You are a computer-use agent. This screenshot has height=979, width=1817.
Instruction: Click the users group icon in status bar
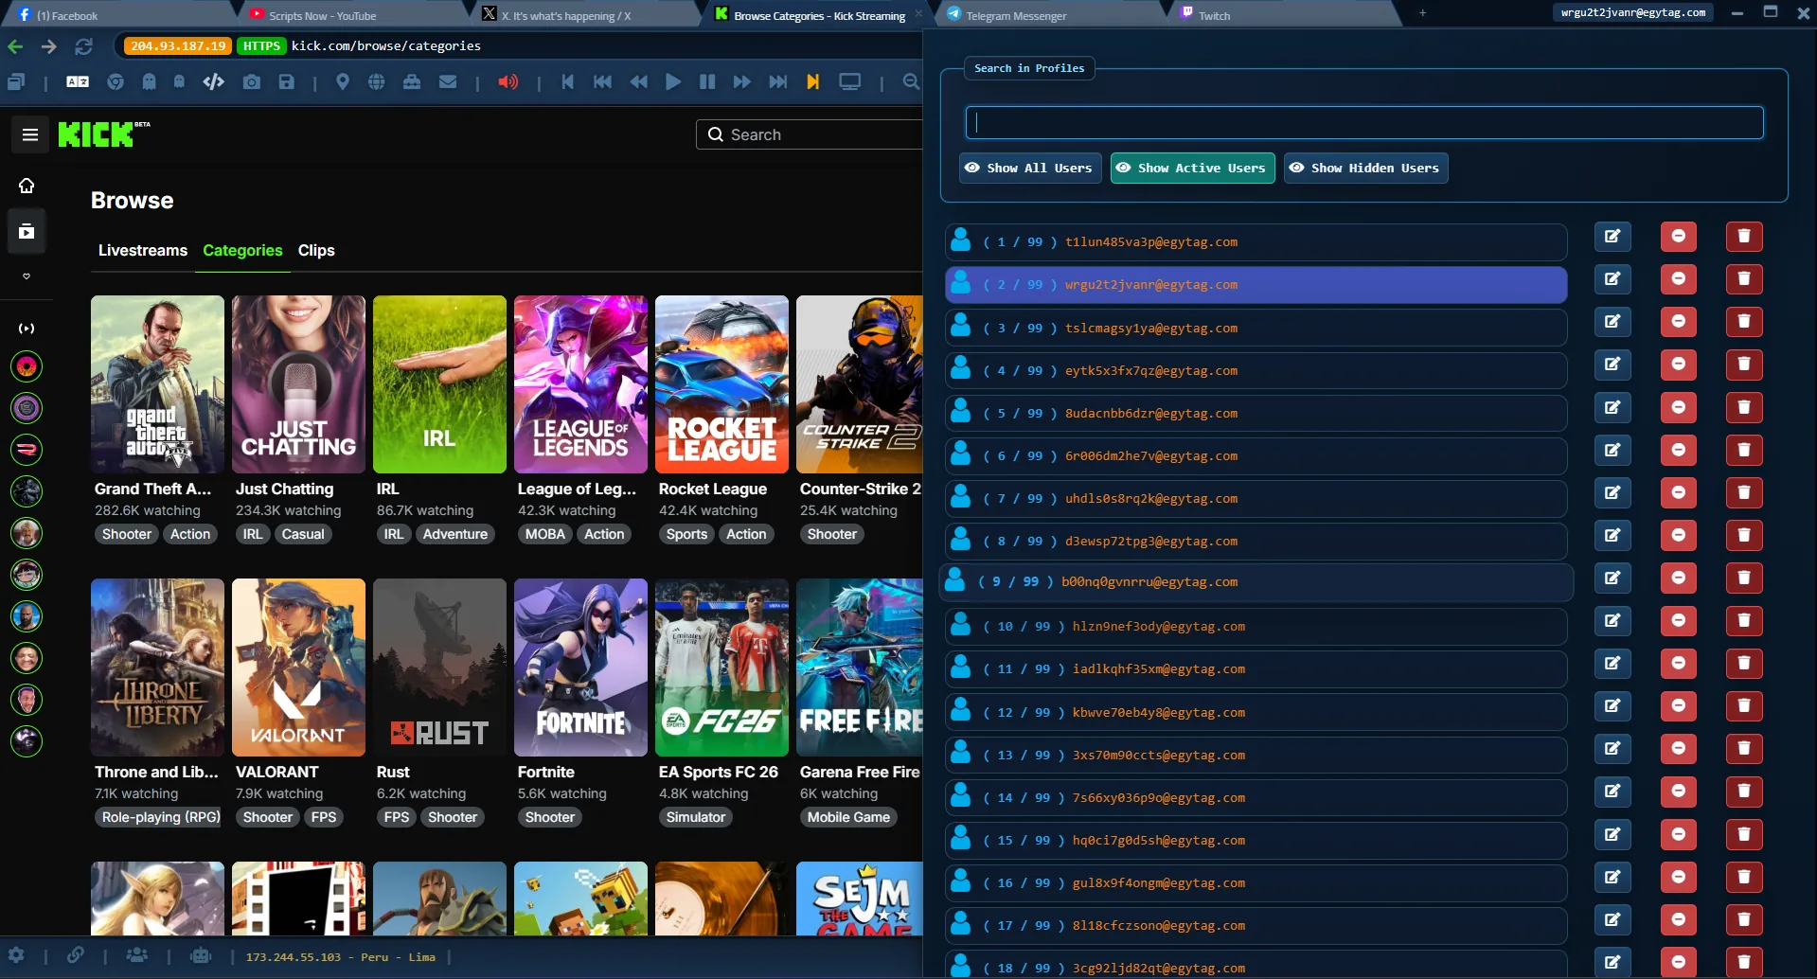tap(137, 955)
